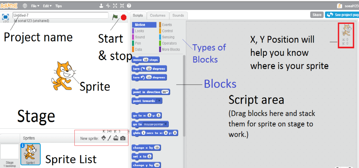
Task: Open Sprite1 info blue i button
Action: pyautogui.click(x=22, y=146)
